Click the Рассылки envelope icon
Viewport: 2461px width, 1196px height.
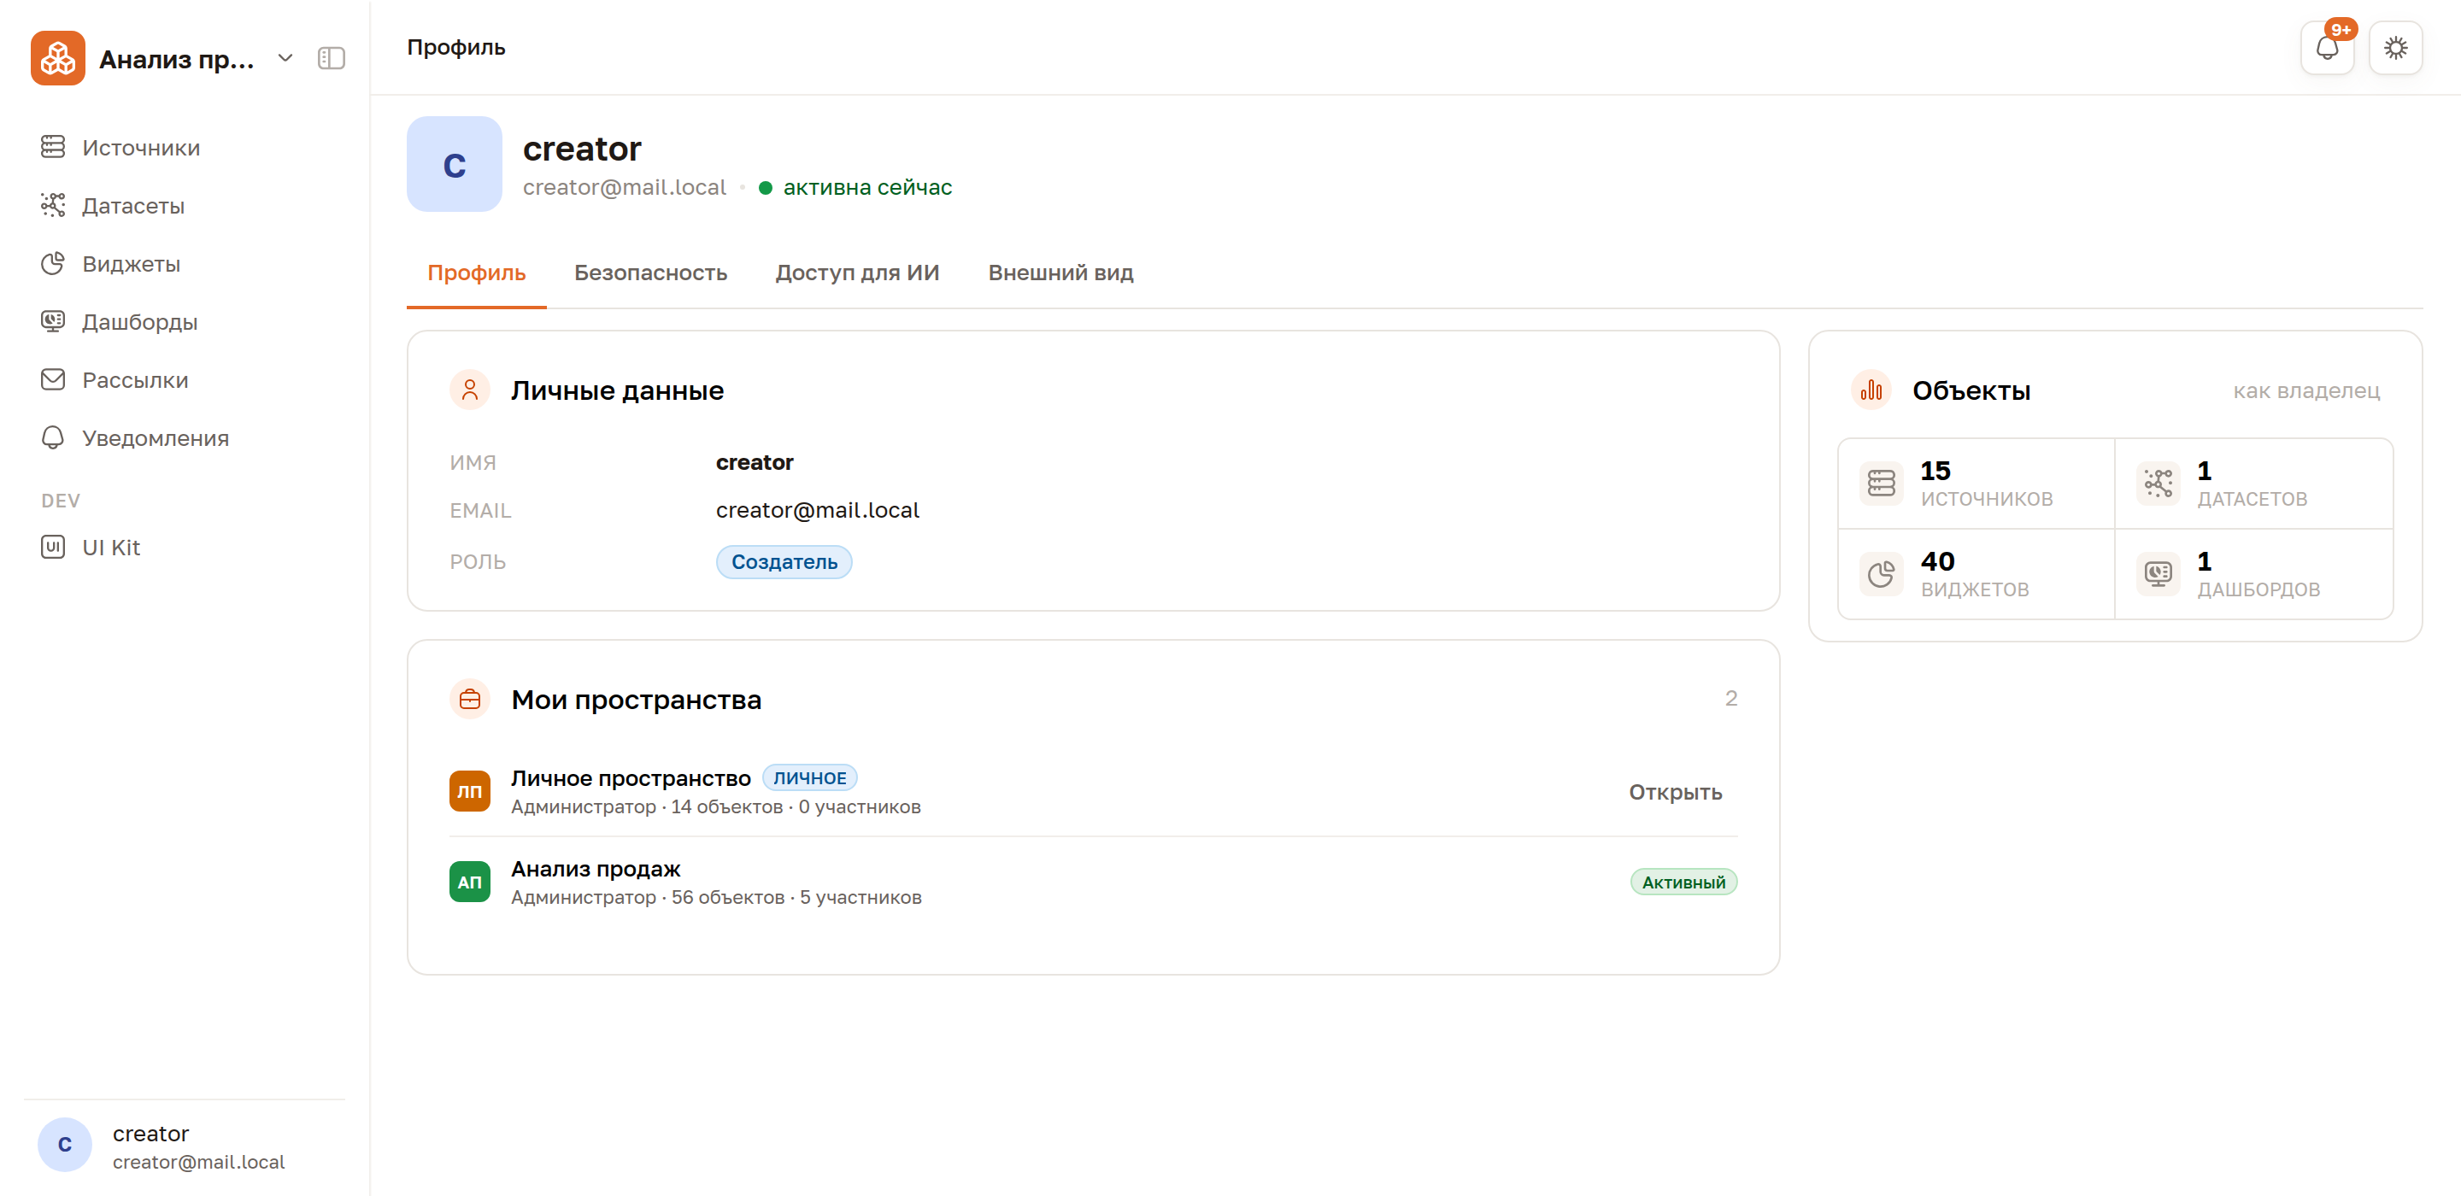[x=52, y=380]
